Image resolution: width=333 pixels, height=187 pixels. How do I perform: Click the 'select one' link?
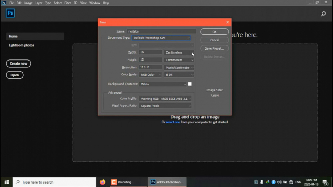[173, 122]
